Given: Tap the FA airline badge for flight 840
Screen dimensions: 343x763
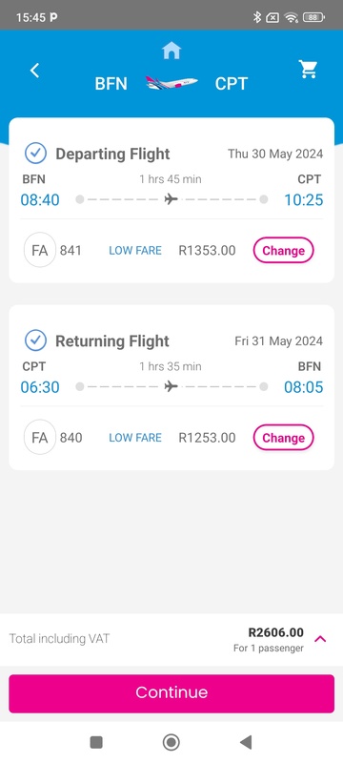Looking at the screenshot, I should [40, 437].
